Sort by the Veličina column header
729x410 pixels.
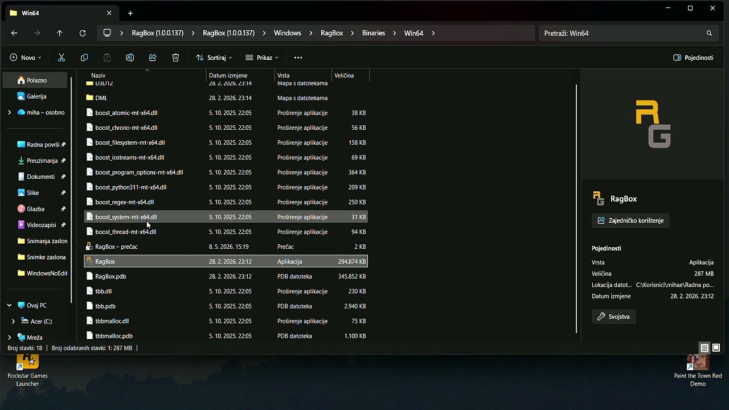coord(350,75)
